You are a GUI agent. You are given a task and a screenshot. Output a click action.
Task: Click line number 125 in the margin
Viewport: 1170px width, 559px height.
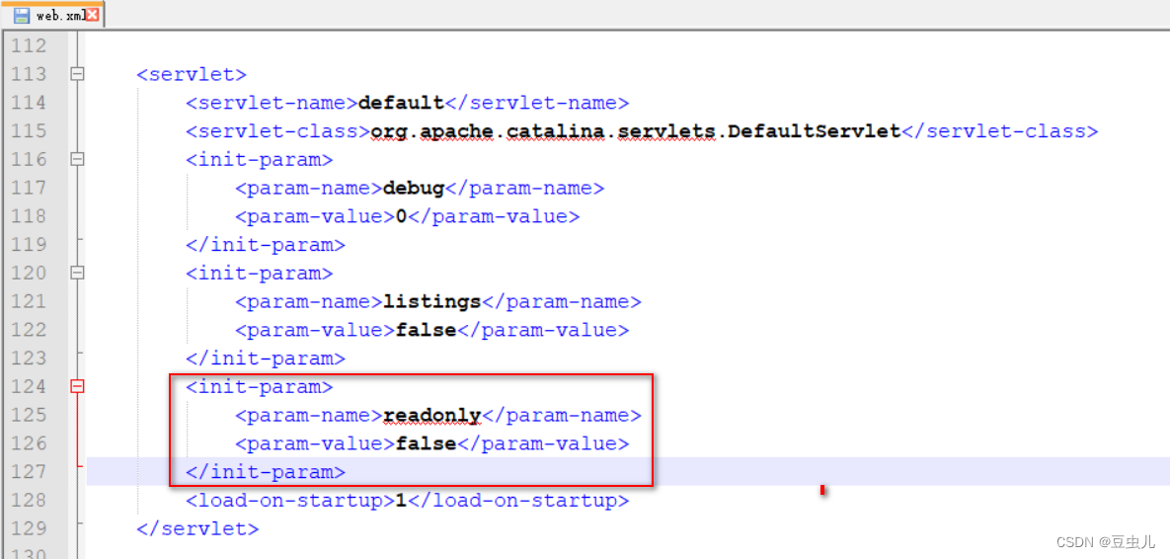(x=29, y=414)
